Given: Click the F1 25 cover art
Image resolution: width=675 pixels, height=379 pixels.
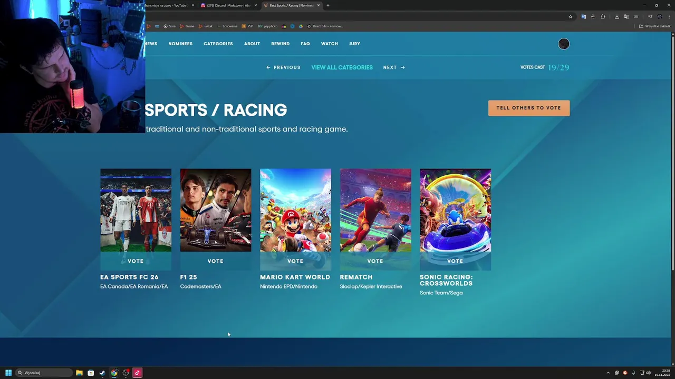Looking at the screenshot, I should click(216, 210).
